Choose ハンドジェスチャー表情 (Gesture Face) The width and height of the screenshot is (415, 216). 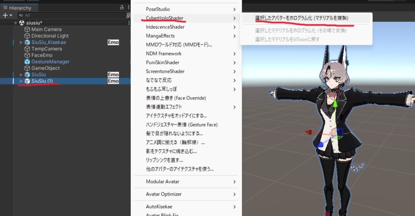[x=186, y=125]
